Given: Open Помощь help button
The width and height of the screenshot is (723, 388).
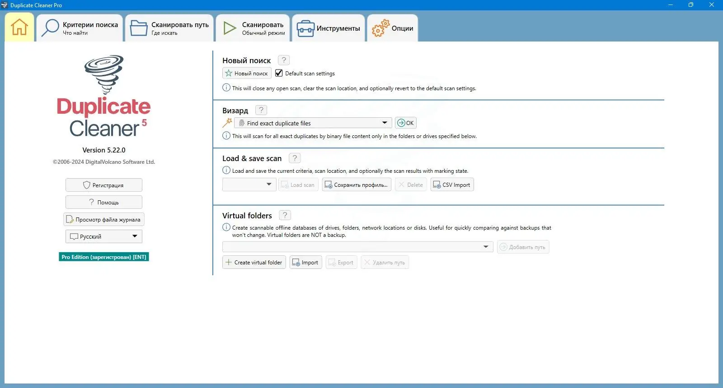Looking at the screenshot, I should point(104,202).
